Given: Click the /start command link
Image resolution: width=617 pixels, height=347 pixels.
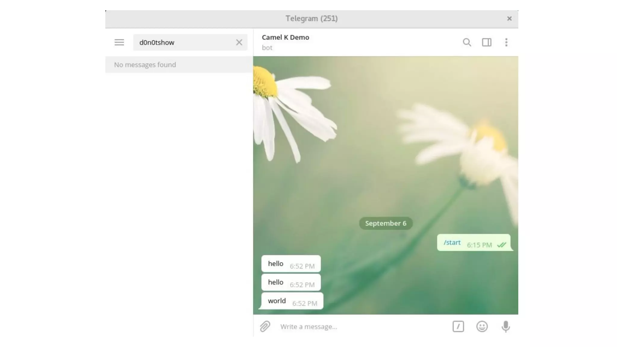Looking at the screenshot, I should [452, 242].
